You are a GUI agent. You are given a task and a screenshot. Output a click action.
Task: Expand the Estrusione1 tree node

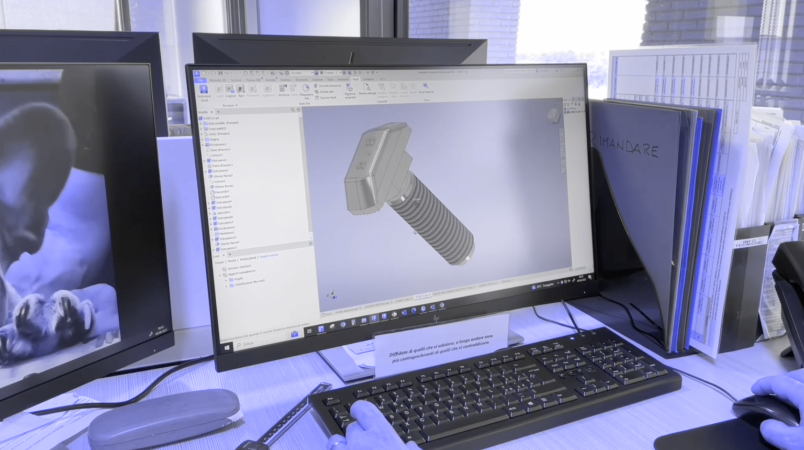click(204, 160)
